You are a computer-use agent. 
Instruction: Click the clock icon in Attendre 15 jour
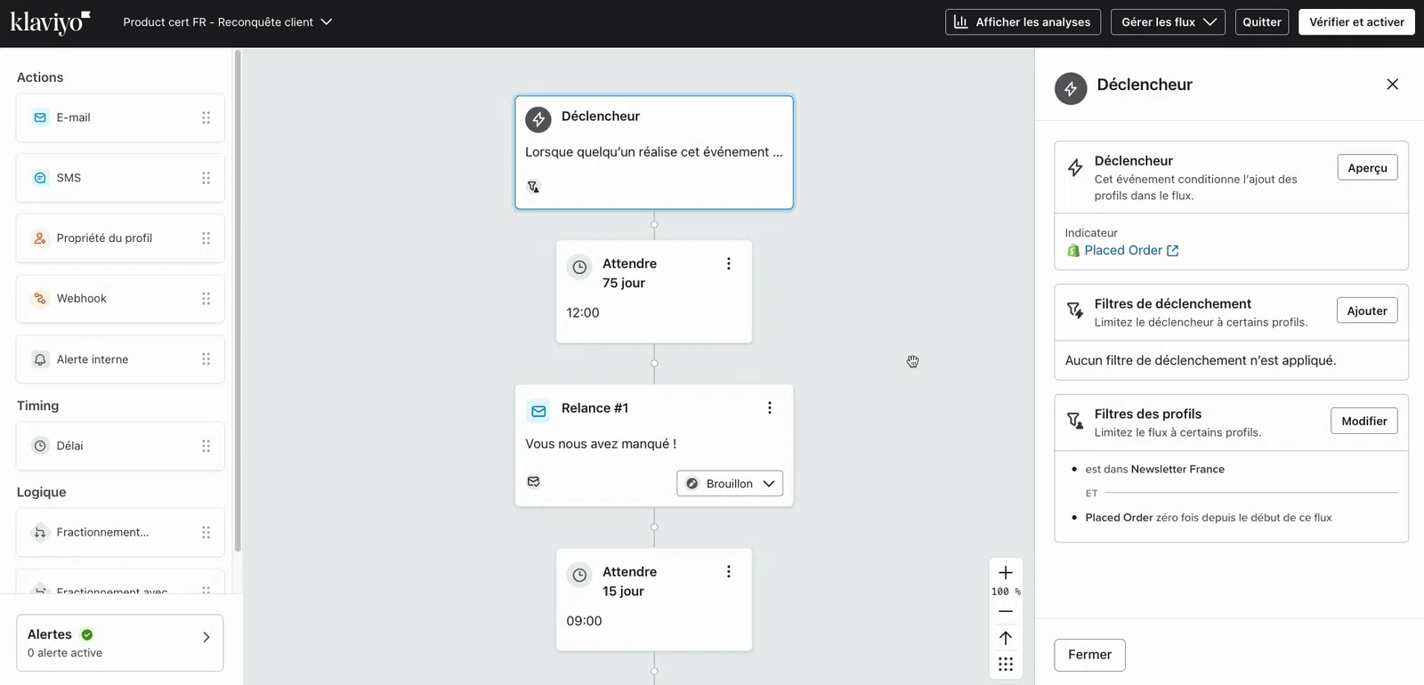(579, 575)
